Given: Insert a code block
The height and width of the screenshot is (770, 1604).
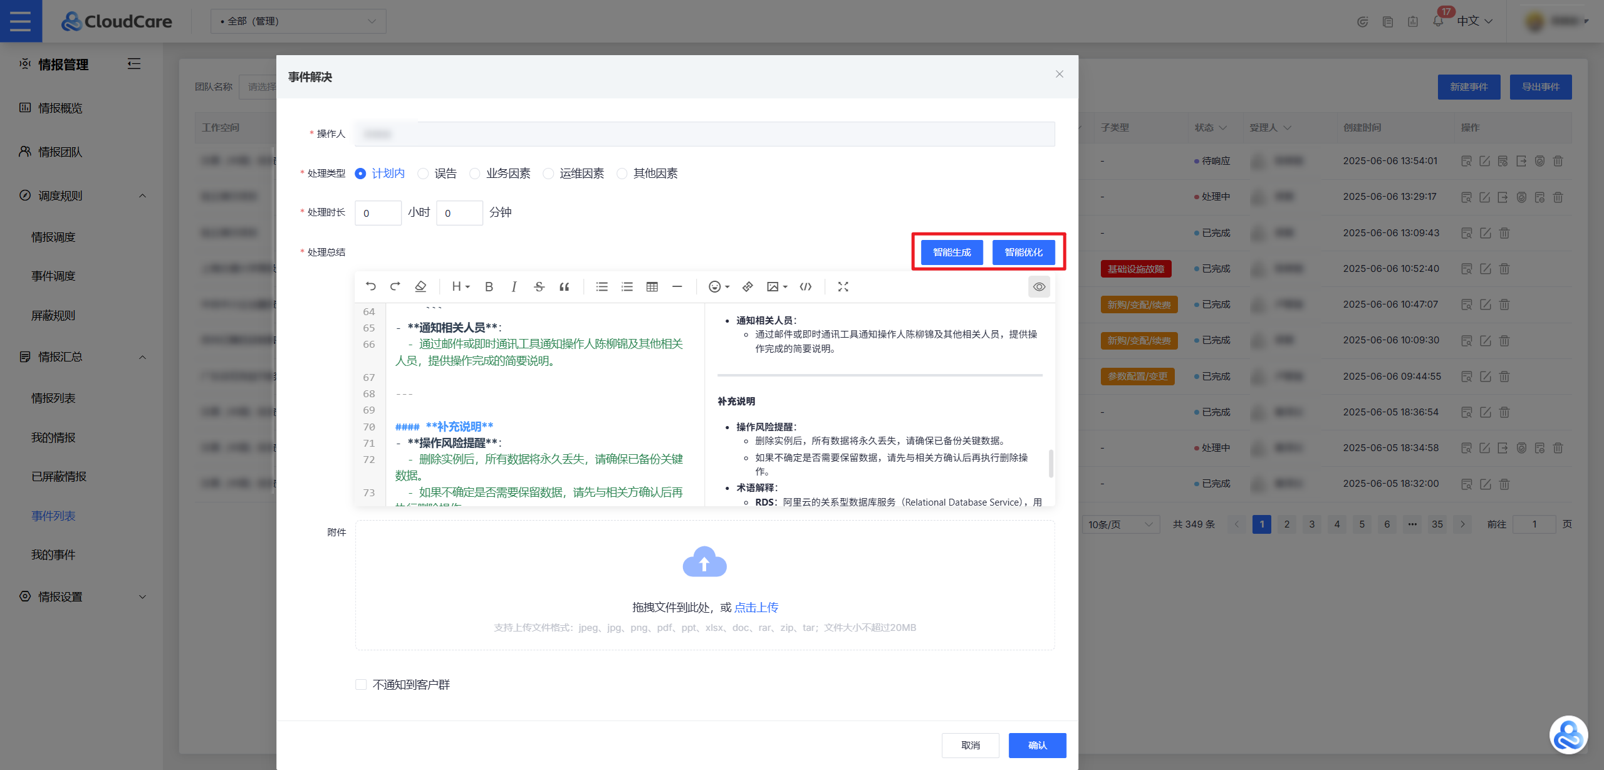Looking at the screenshot, I should coord(806,286).
